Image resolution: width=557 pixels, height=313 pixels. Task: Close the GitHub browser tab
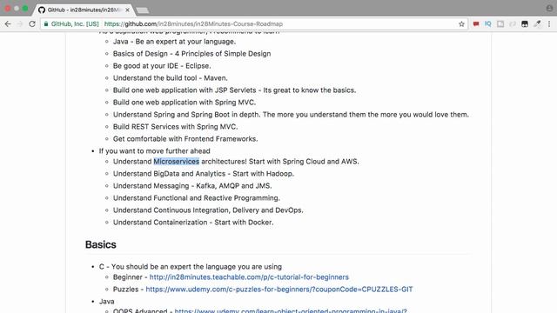pyautogui.click(x=127, y=10)
